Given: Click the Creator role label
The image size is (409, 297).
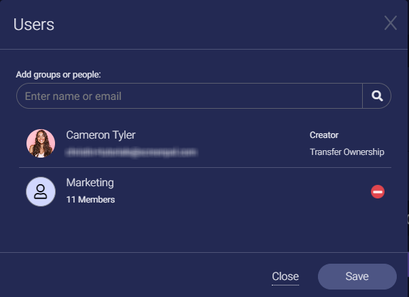Looking at the screenshot, I should [324, 135].
